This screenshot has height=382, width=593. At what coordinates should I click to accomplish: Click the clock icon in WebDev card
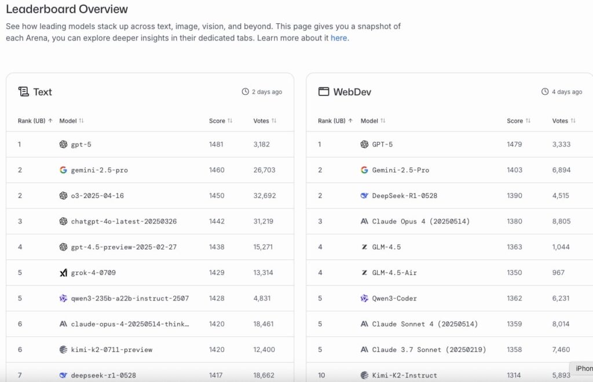[545, 91]
